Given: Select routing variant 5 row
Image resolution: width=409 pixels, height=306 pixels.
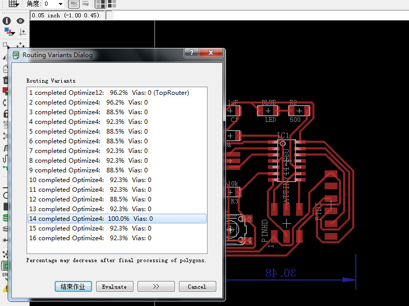Looking at the screenshot, I should click(117, 132).
